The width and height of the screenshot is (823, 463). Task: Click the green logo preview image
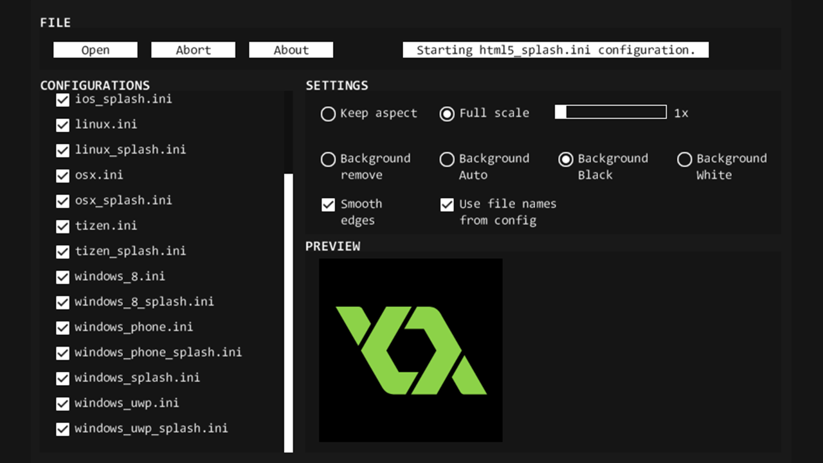411,350
